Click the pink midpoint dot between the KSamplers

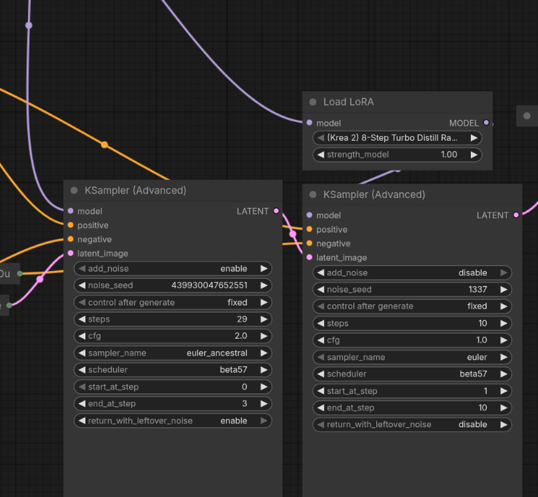[293, 234]
